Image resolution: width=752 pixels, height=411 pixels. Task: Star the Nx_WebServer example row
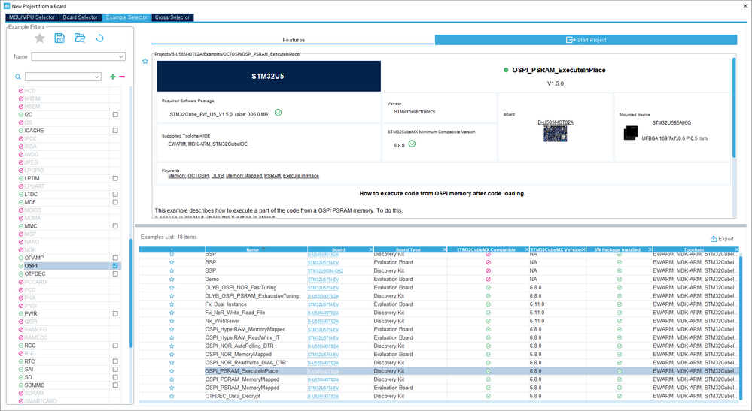click(x=172, y=321)
